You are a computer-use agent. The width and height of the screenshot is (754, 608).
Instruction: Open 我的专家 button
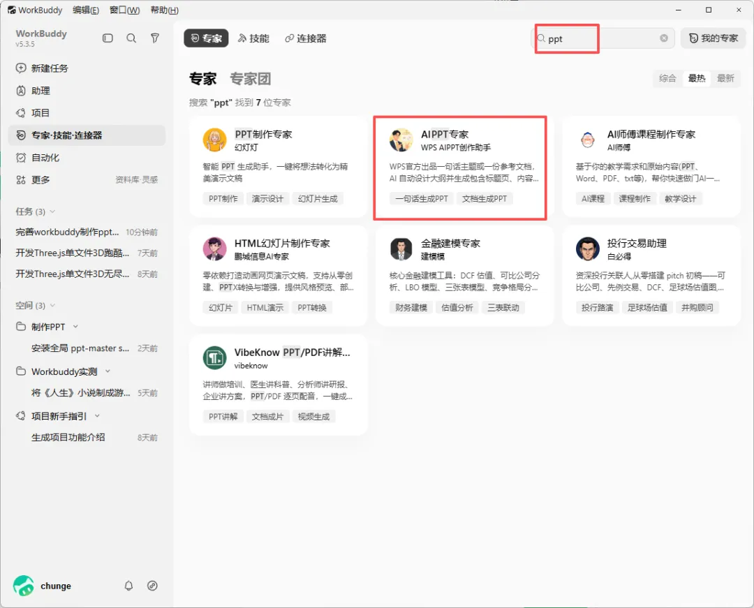point(713,38)
